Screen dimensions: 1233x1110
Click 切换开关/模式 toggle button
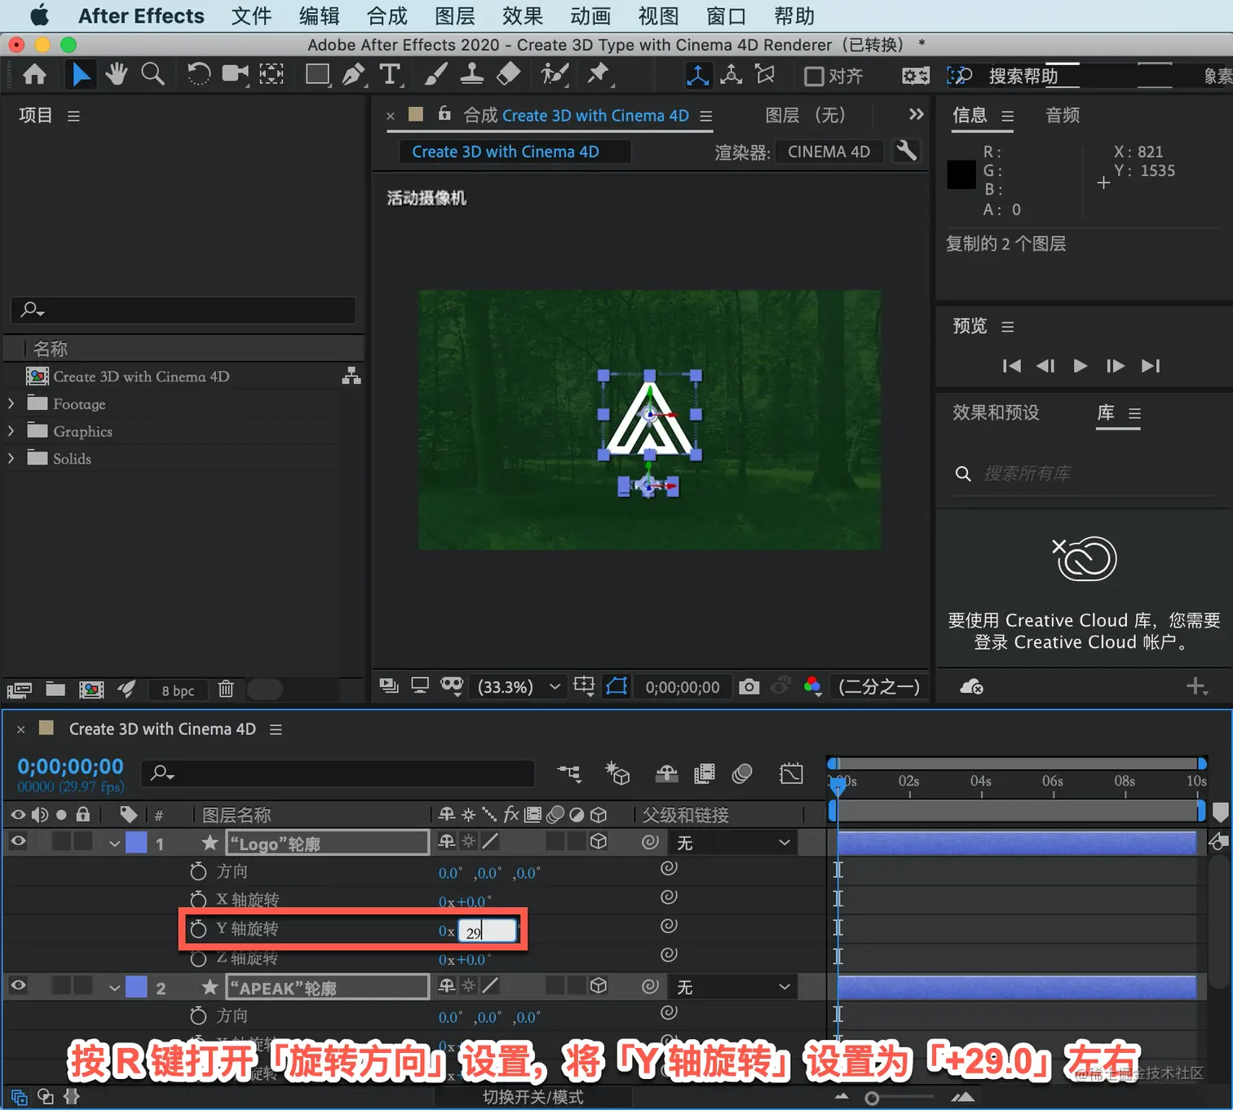[x=533, y=1097]
